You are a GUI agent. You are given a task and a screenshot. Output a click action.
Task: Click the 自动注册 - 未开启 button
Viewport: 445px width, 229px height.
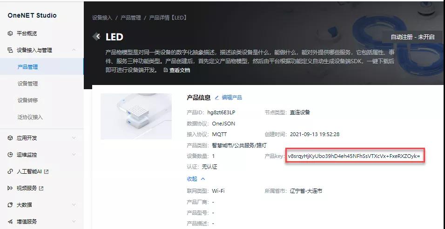click(412, 37)
